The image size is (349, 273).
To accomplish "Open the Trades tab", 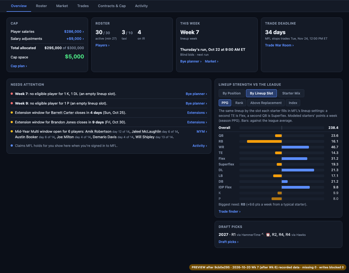I will [x=83, y=6].
